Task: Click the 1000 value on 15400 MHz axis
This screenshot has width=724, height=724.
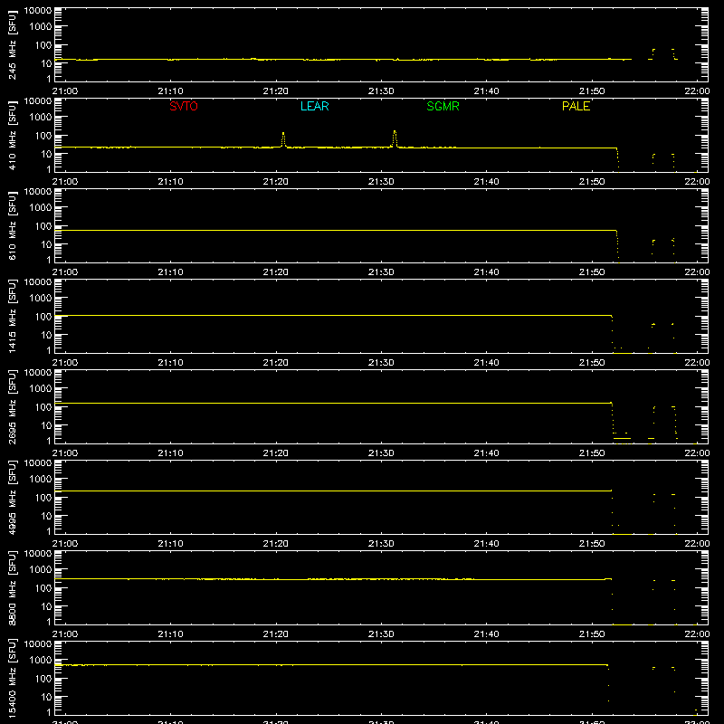Action: (x=41, y=661)
